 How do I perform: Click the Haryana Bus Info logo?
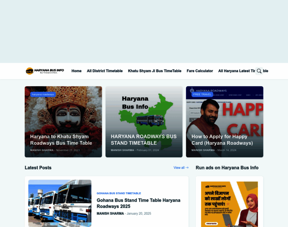45,71
